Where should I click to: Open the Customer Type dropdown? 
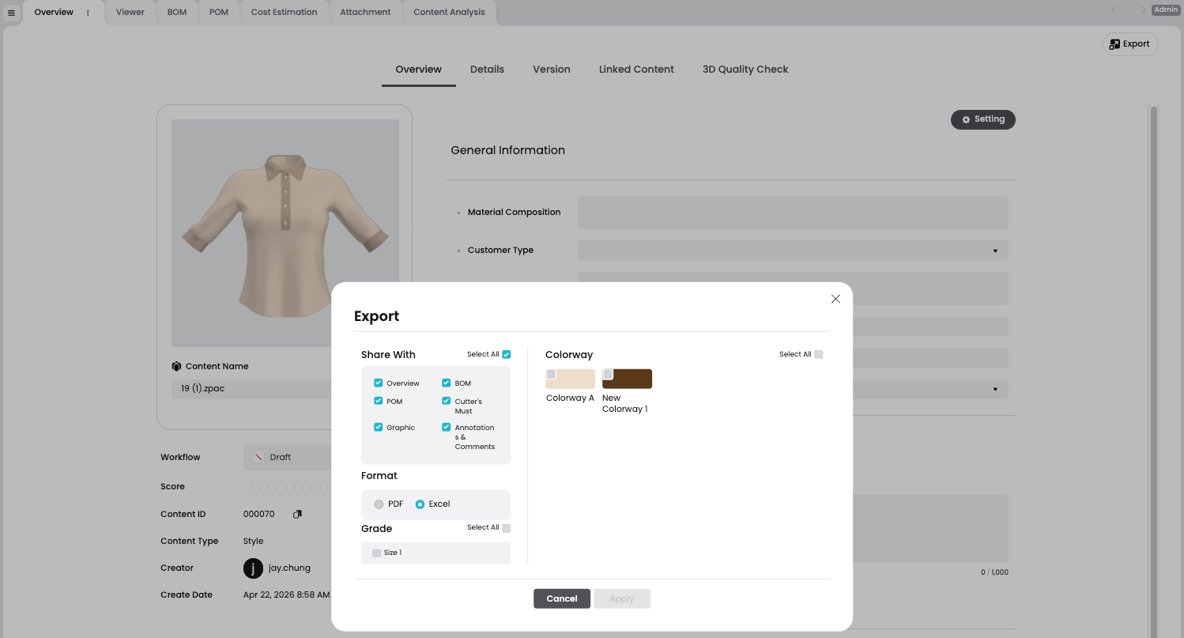pyautogui.click(x=793, y=251)
